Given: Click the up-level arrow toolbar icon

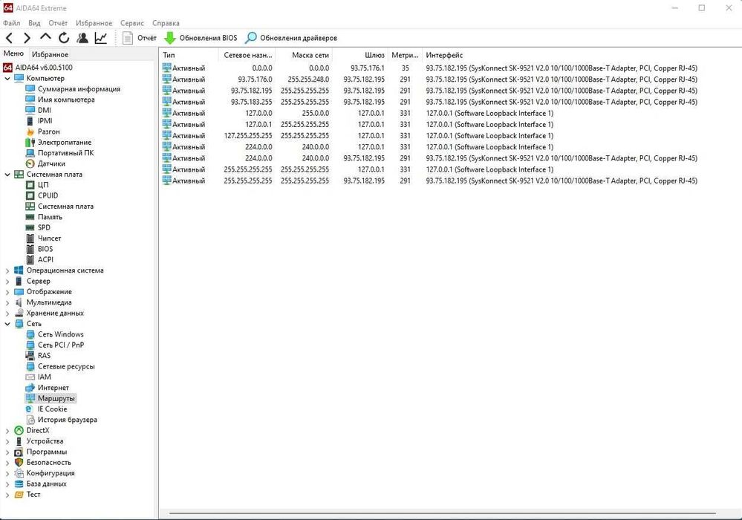Looking at the screenshot, I should (45, 37).
